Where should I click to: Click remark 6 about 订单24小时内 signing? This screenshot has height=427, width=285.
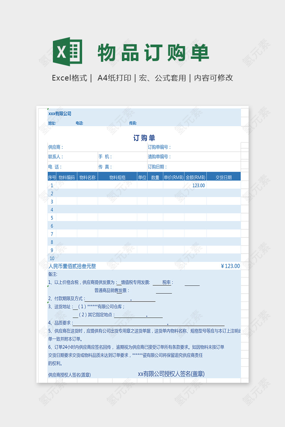click(x=136, y=355)
